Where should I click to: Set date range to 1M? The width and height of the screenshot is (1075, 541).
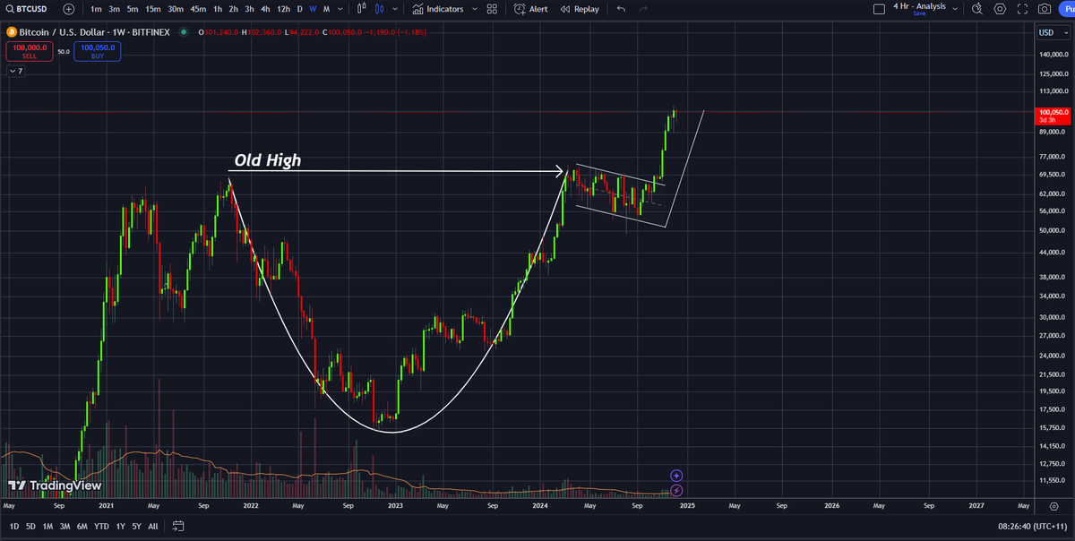pos(47,526)
